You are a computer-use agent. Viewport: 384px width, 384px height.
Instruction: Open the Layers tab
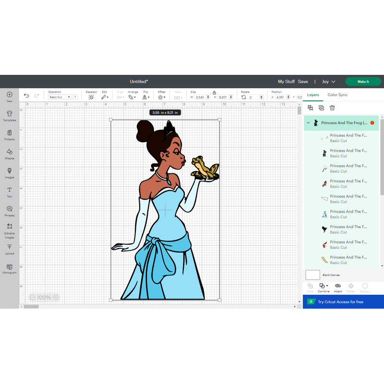pos(313,95)
